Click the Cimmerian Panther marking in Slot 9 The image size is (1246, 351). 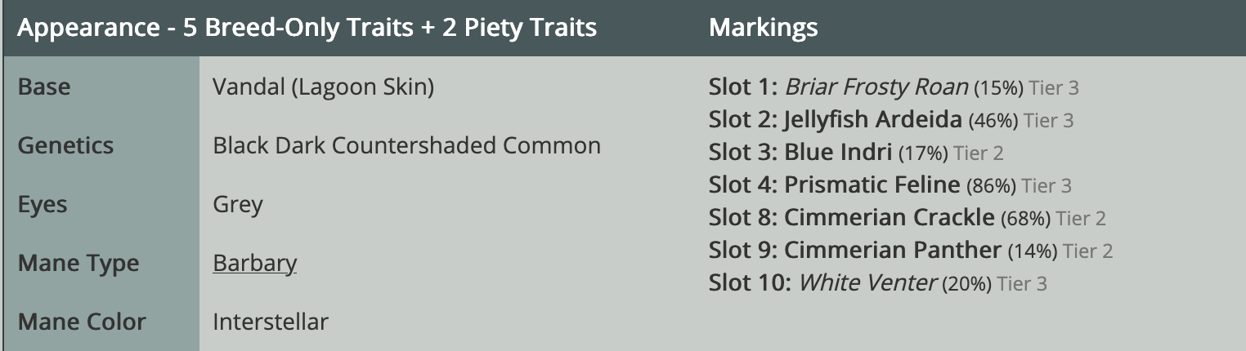click(x=893, y=251)
